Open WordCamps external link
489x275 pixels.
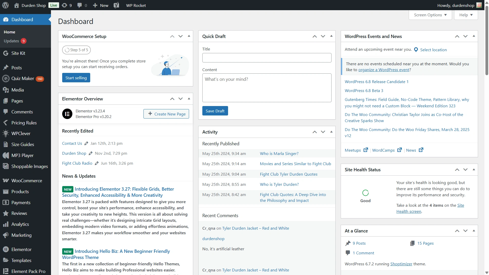pos(387,150)
